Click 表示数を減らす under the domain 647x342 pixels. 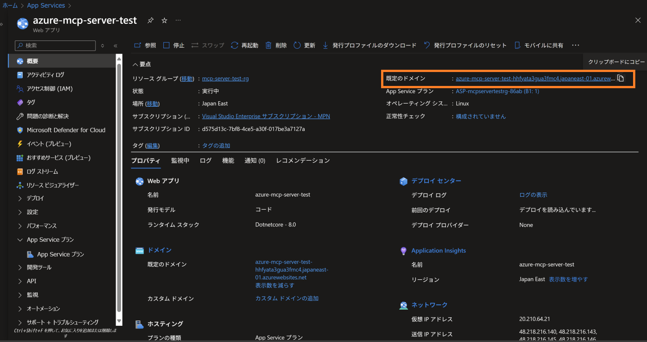[275, 285]
